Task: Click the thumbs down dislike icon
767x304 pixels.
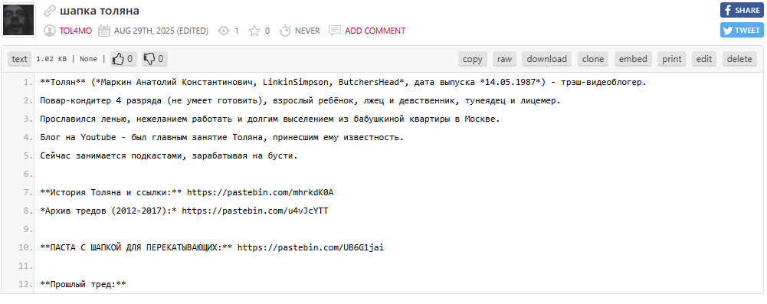Action: pyautogui.click(x=149, y=59)
